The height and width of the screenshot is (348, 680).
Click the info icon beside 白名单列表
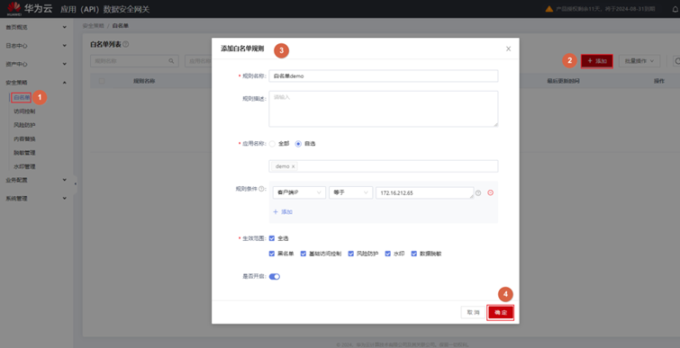tap(126, 44)
